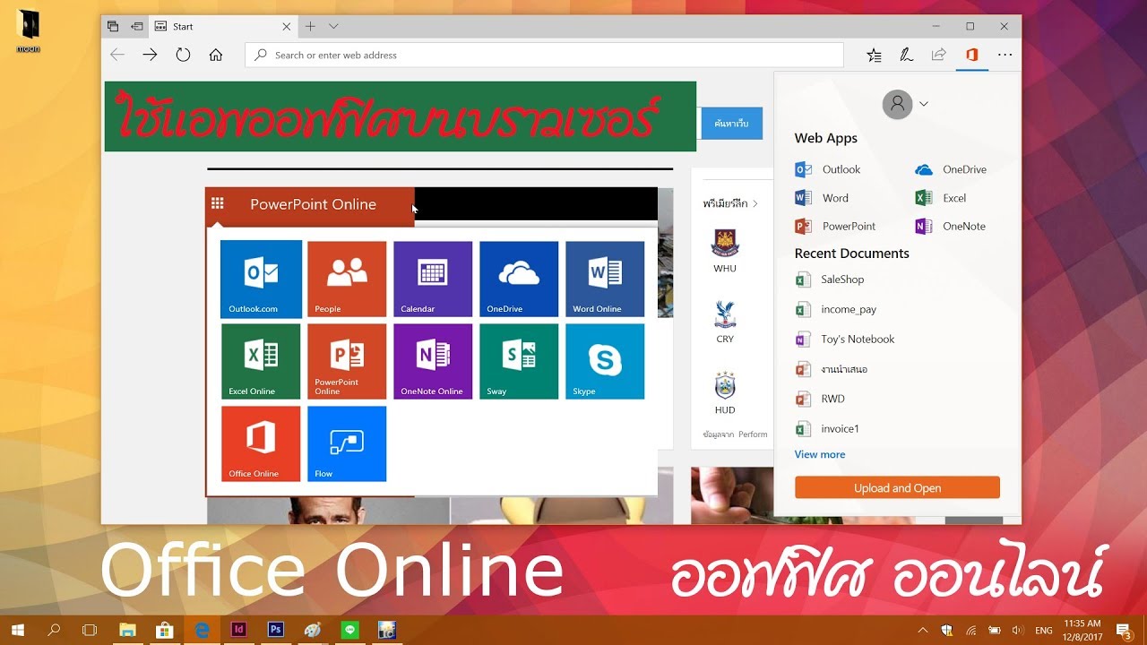Open the Outlook.com tile
Viewport: 1147px width, 645px height.
coord(261,279)
